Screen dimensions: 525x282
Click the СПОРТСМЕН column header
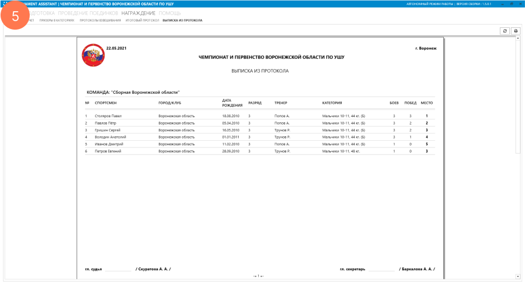(x=106, y=103)
